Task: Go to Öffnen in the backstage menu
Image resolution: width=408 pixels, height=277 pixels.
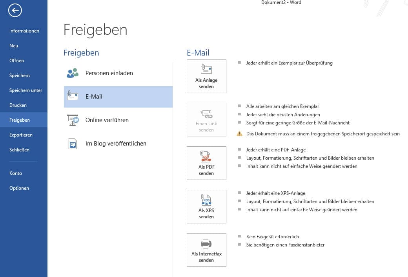Action: [x=16, y=61]
